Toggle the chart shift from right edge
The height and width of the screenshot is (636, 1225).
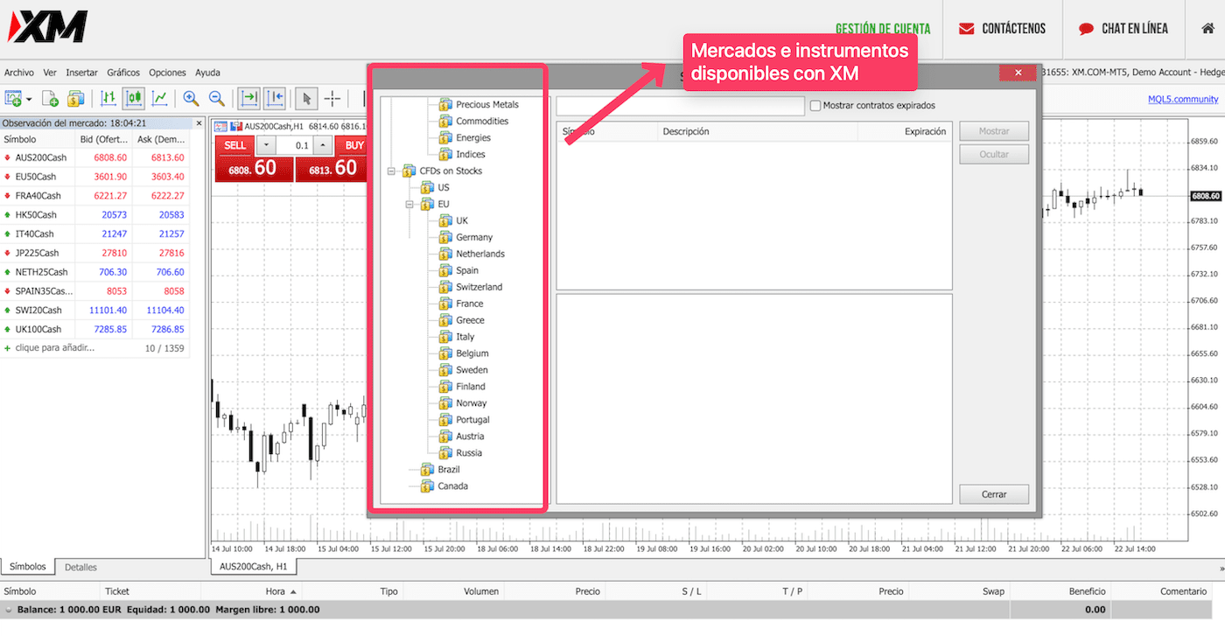(275, 98)
